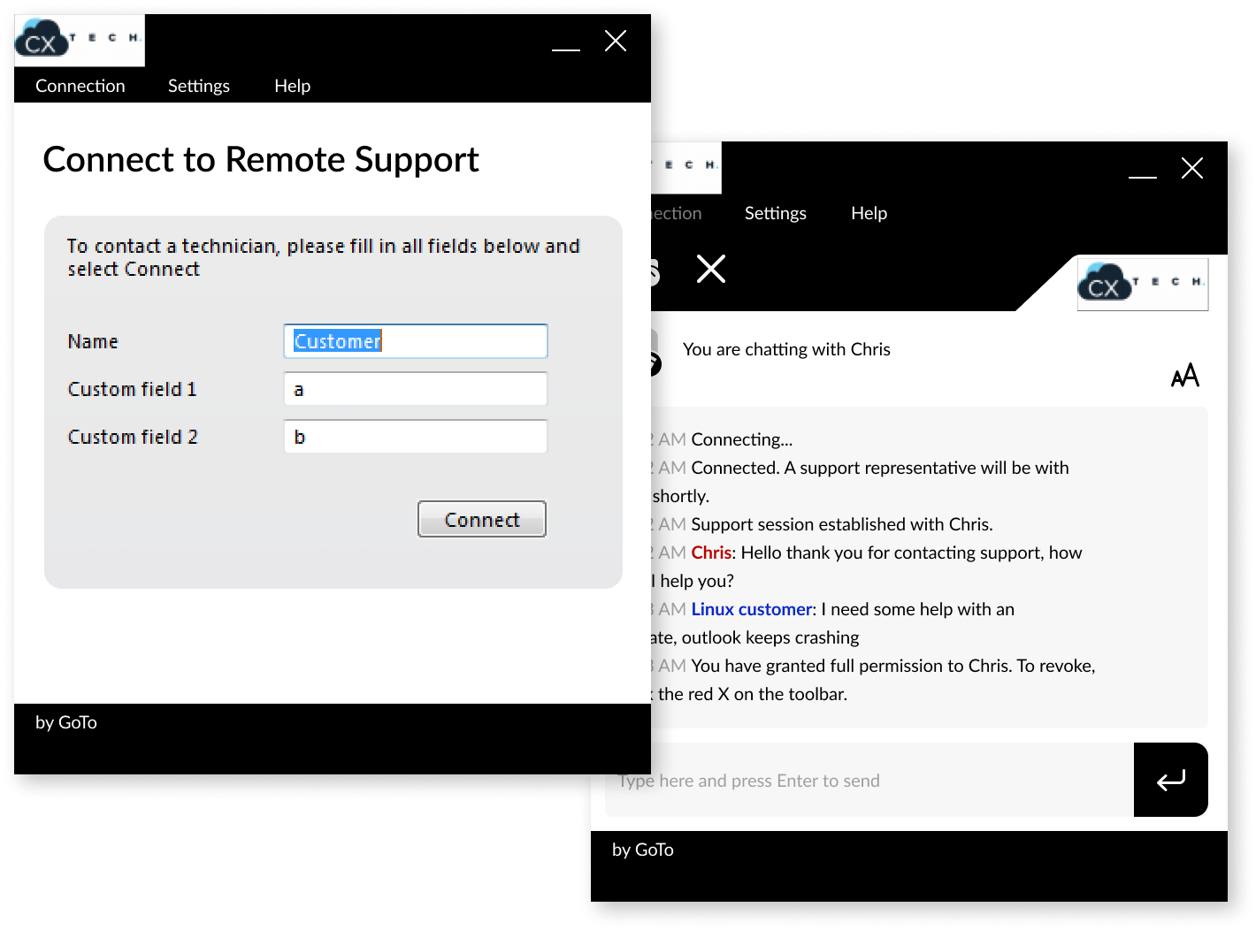Change chat font size with AA icon
This screenshot has height=930, width=1256.
click(x=1184, y=376)
